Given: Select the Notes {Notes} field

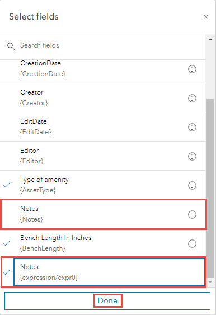Looking at the screenshot, I should [x=102, y=214].
